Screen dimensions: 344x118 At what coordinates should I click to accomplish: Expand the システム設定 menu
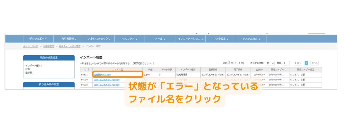pyautogui.click(x=251, y=39)
